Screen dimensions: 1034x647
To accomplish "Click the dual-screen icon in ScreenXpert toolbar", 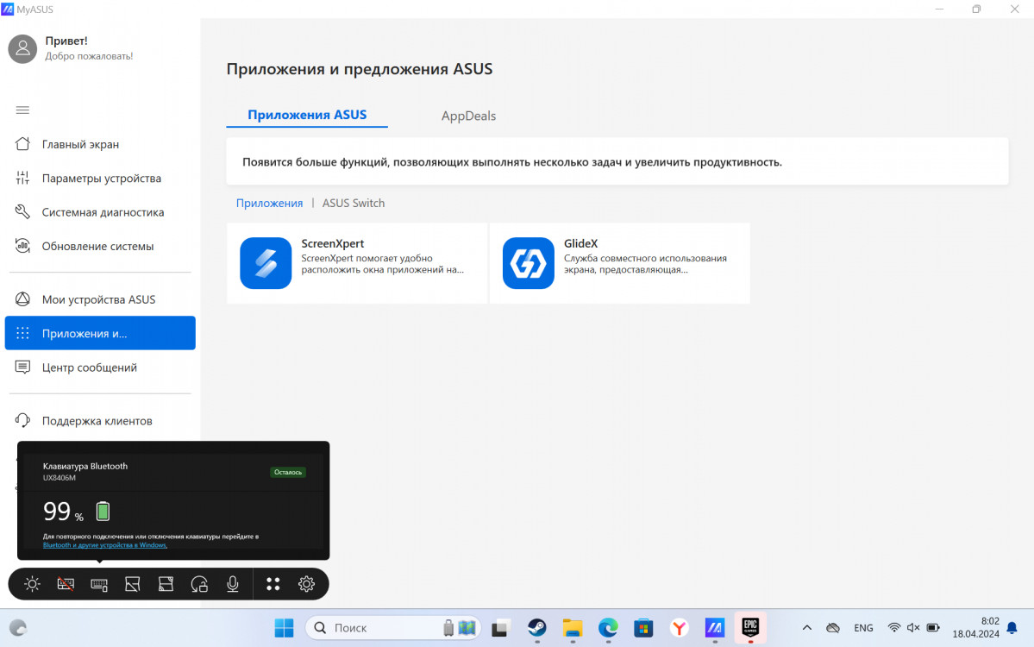I will (166, 584).
